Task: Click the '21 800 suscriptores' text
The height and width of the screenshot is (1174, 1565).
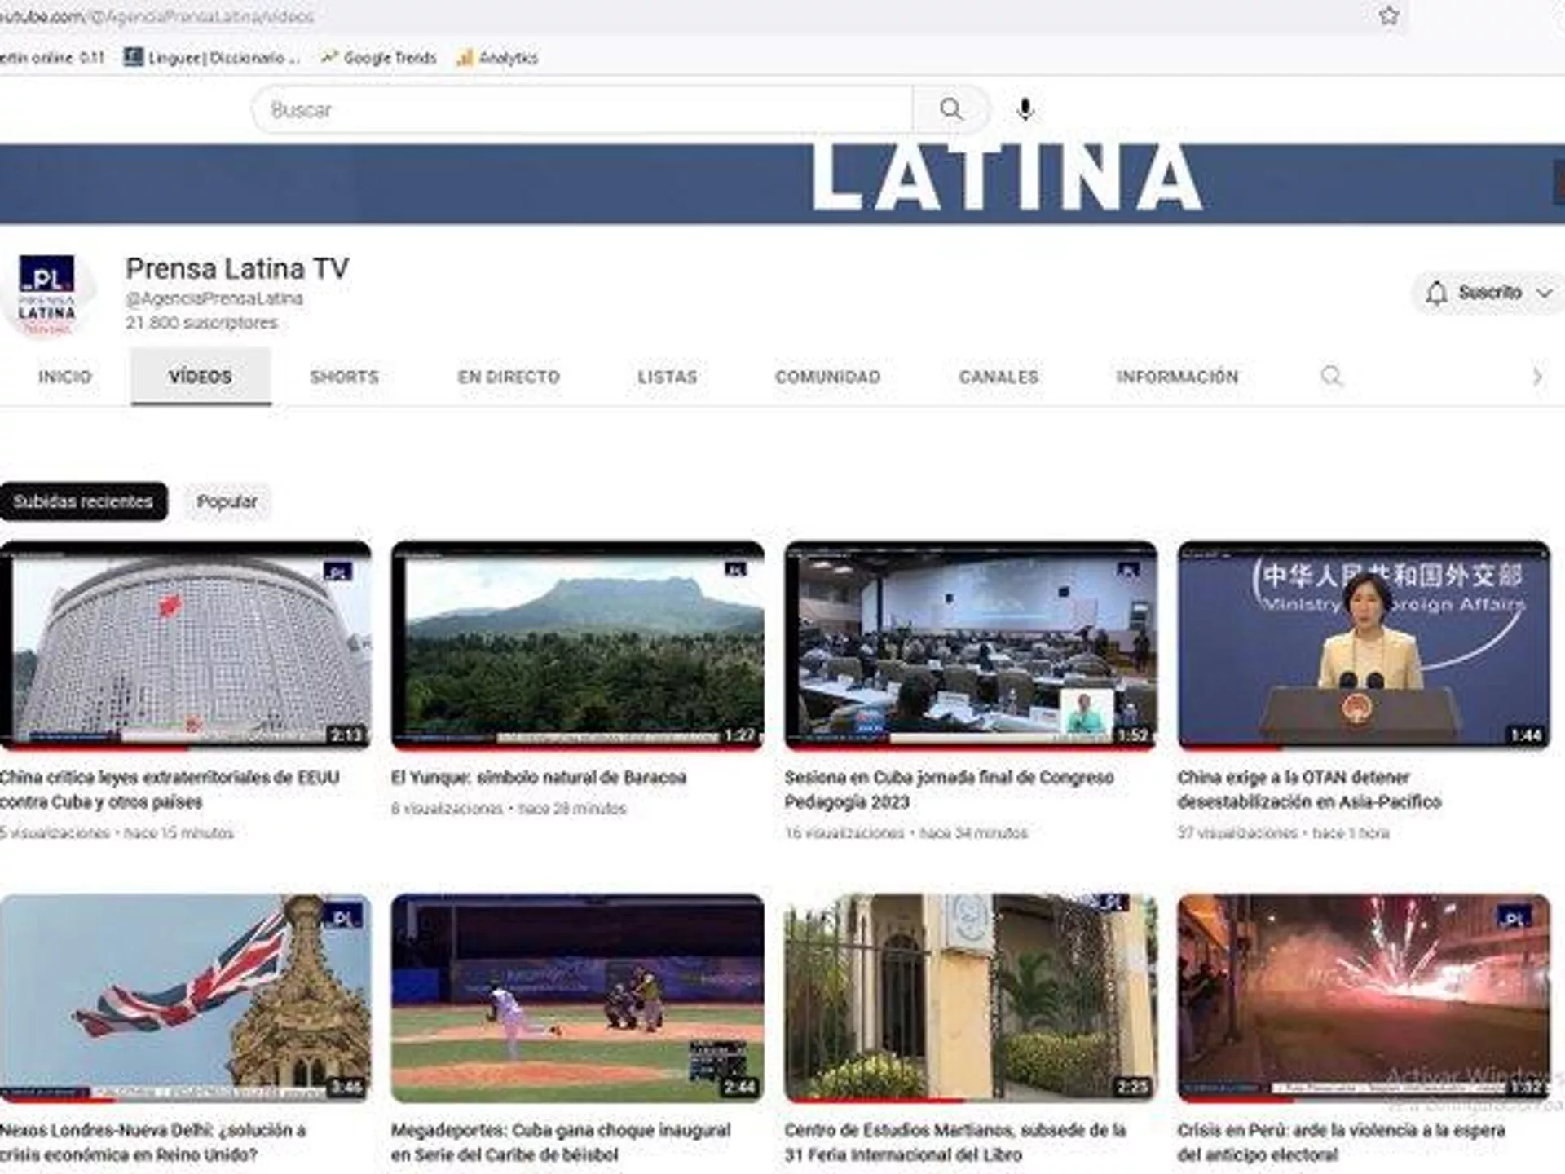Action: click(x=201, y=323)
